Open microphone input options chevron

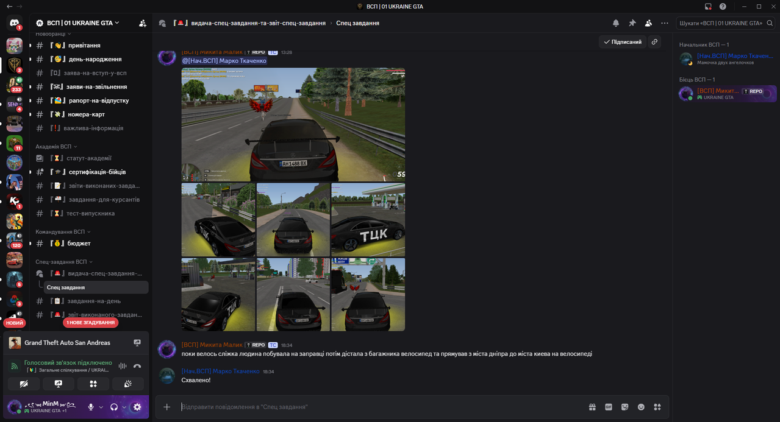(x=101, y=407)
